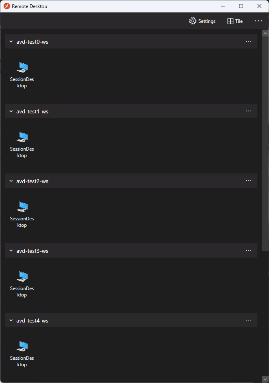The image size is (269, 383).
Task: Show ellipsis menu for avd-test2-ws
Action: pos(249,181)
